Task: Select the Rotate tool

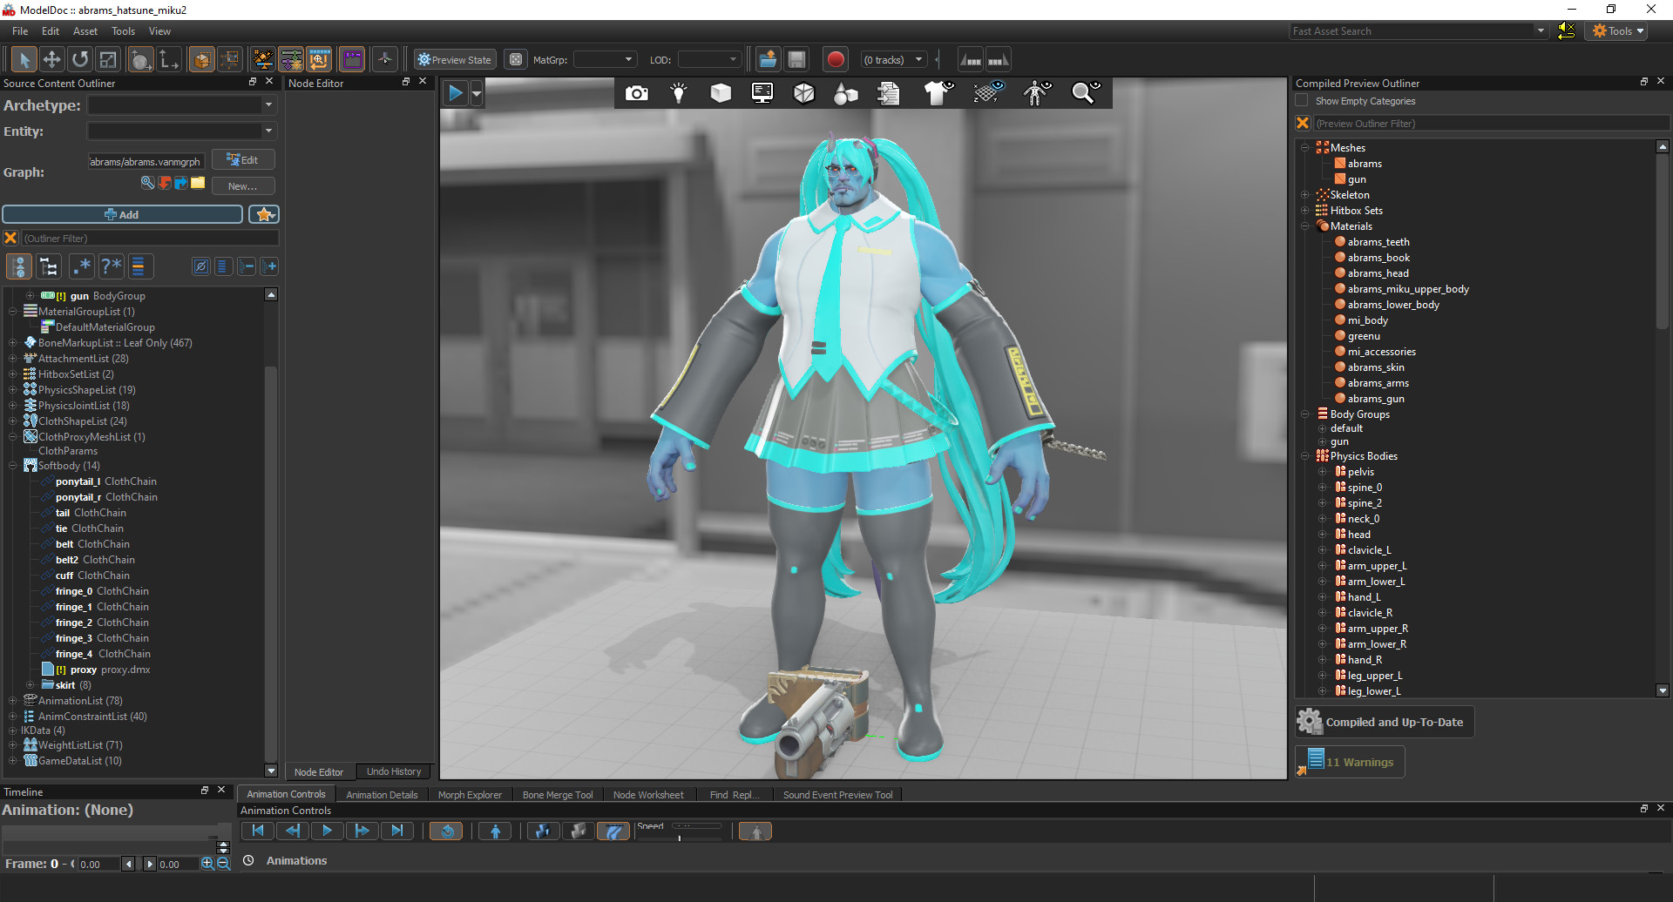Action: (80, 58)
